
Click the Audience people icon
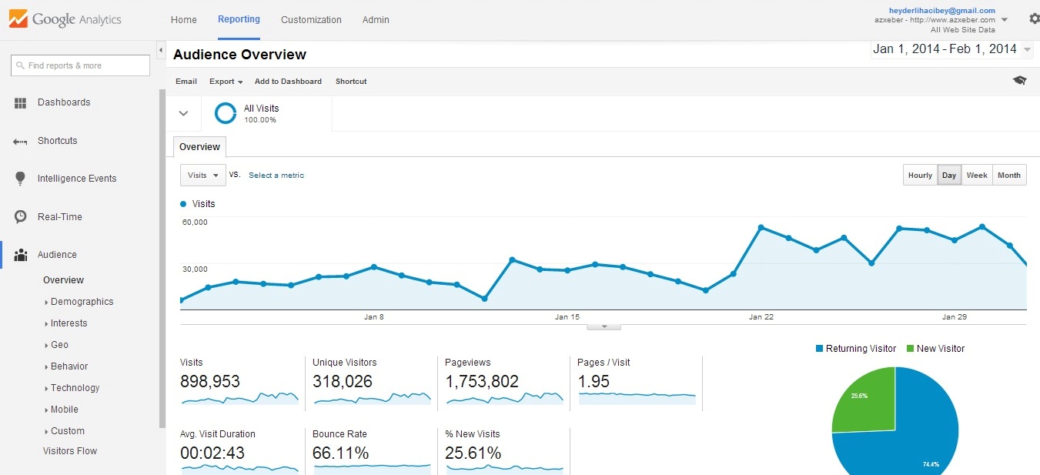click(x=21, y=255)
